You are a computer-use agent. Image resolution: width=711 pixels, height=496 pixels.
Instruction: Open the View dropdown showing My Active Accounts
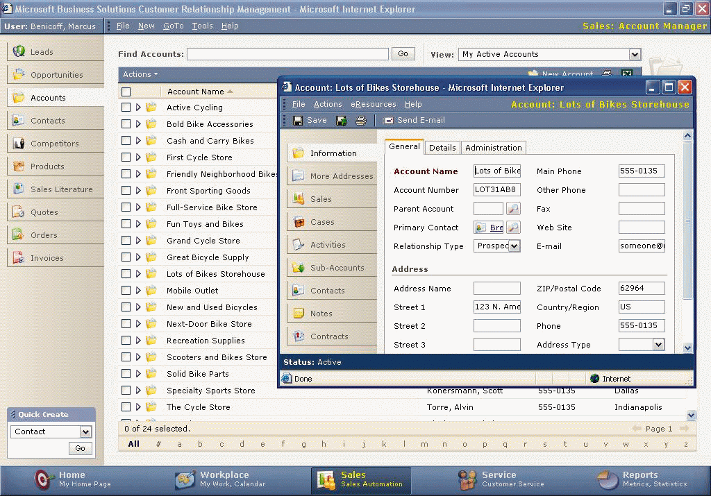[634, 54]
